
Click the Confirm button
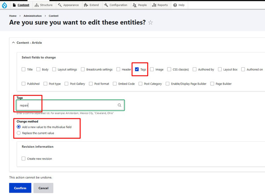[x=20, y=188]
